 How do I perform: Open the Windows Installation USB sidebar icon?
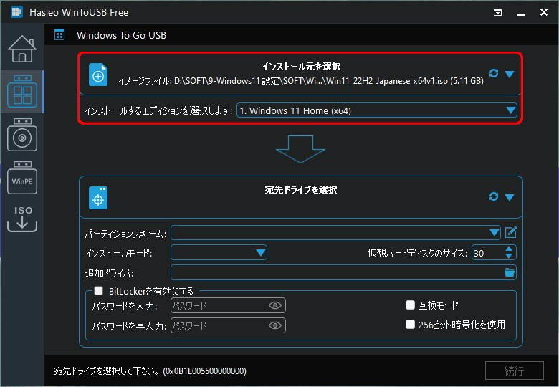[x=22, y=135]
